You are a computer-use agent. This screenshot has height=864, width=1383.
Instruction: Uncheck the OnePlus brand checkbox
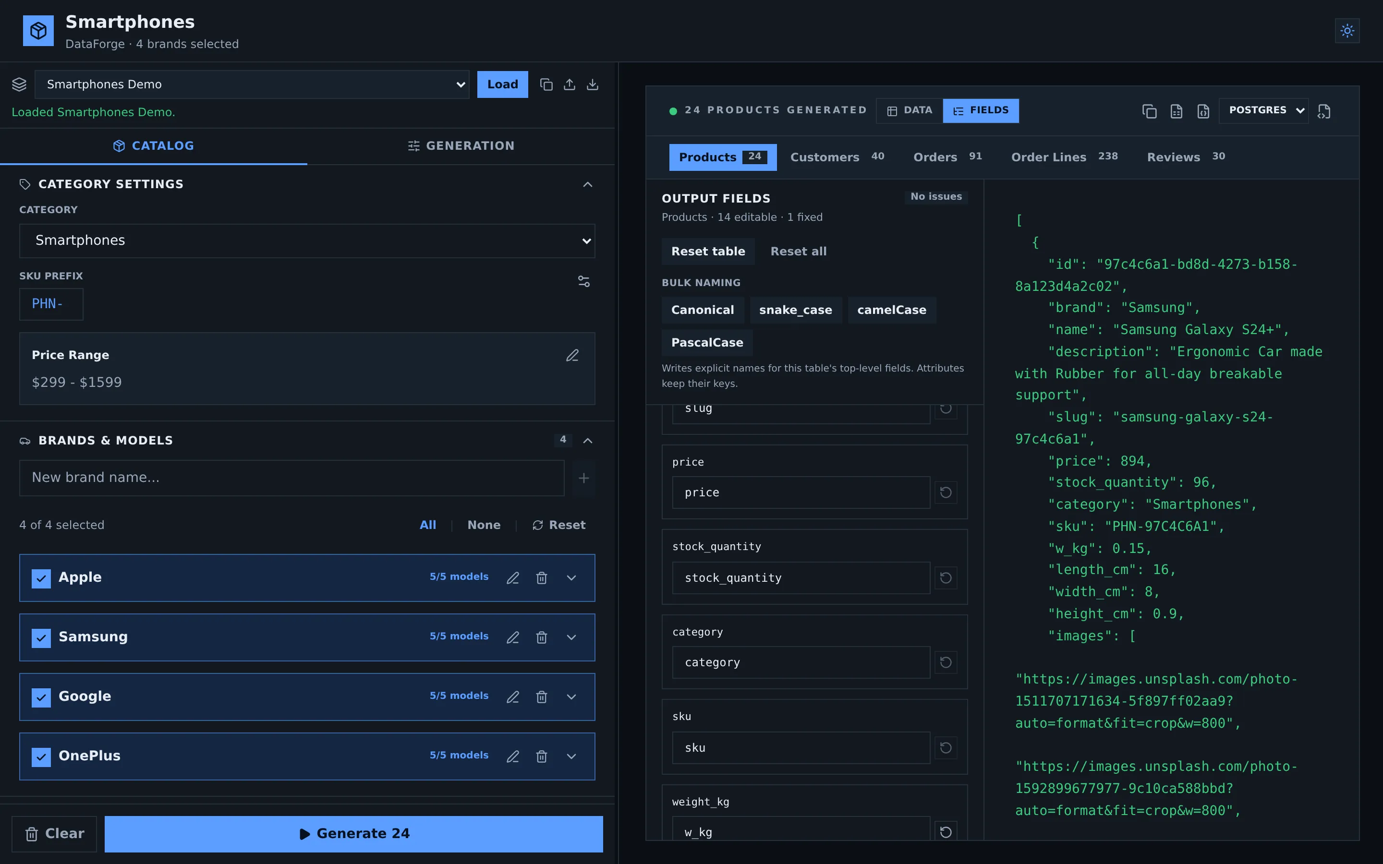tap(41, 756)
